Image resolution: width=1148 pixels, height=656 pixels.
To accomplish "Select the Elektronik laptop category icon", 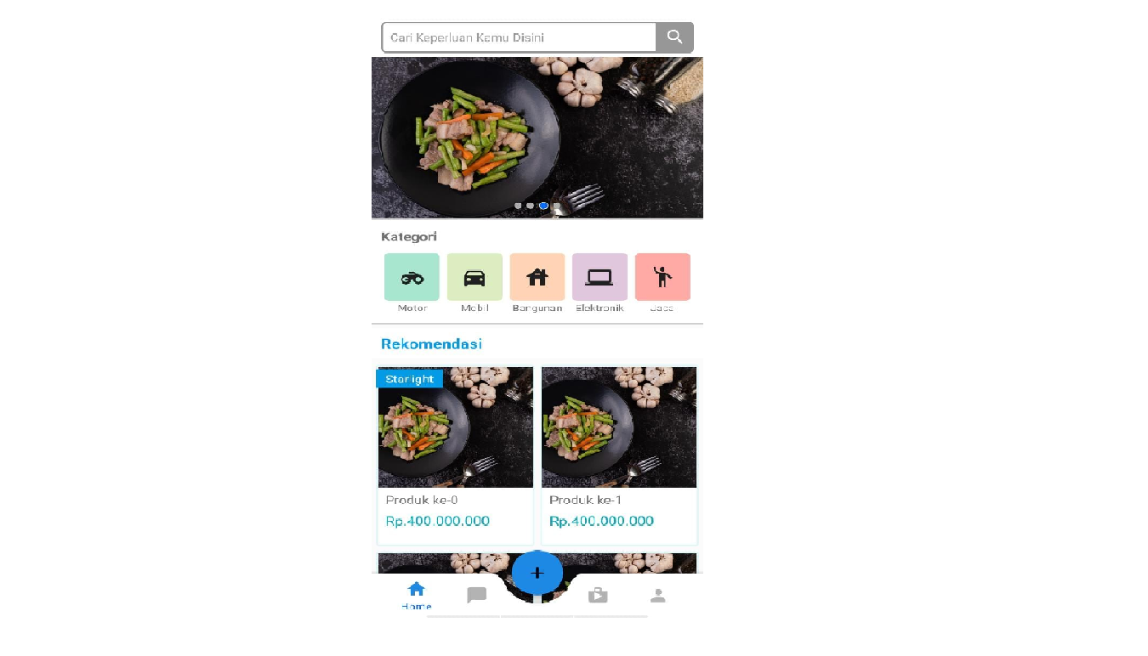I will tap(600, 277).
